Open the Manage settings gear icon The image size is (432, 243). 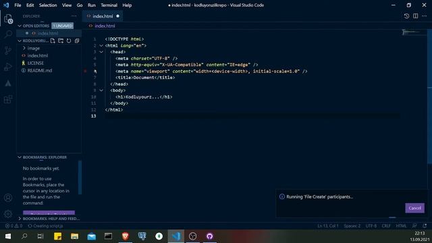coord(8,213)
